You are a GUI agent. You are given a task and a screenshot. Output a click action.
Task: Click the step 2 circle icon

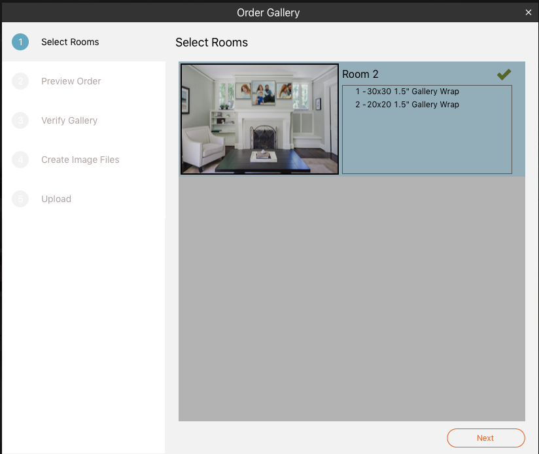(x=20, y=81)
